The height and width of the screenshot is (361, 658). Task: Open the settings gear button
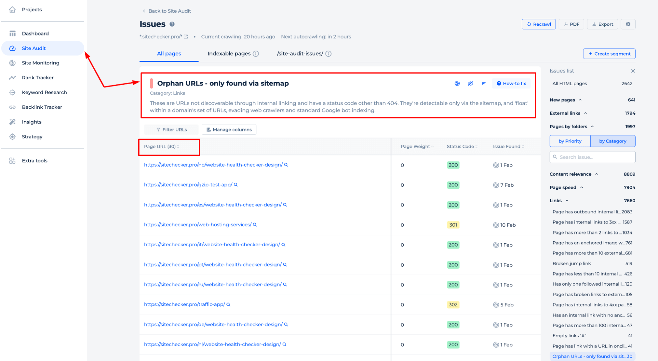click(x=628, y=24)
